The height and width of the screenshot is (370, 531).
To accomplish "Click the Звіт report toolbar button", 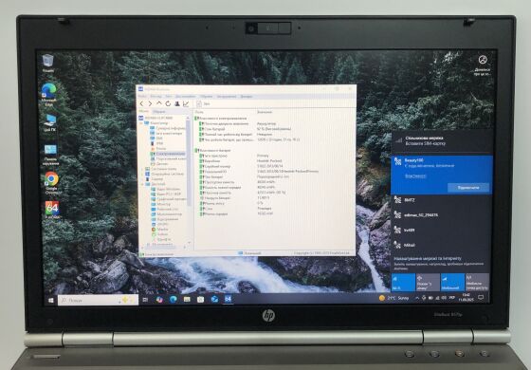I will coord(203,104).
